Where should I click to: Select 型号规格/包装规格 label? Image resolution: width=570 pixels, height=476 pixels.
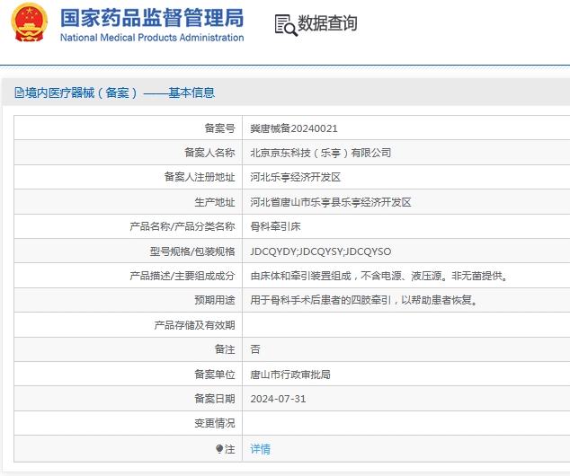coord(192,251)
